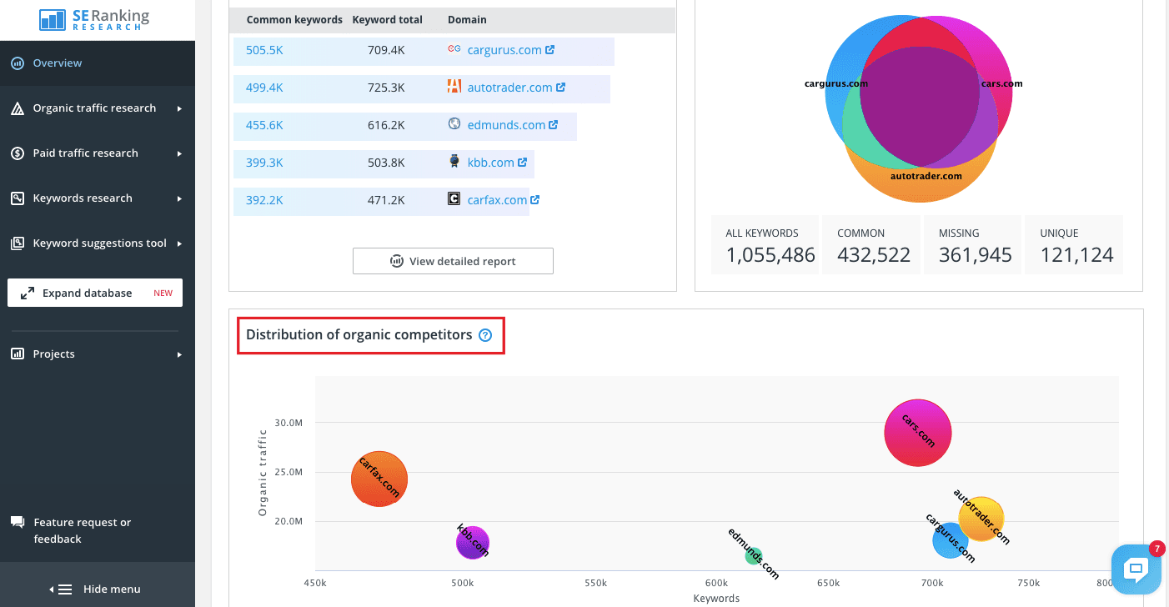Click the cargurus.com favicon
The height and width of the screenshot is (607, 1169).
[x=454, y=49]
